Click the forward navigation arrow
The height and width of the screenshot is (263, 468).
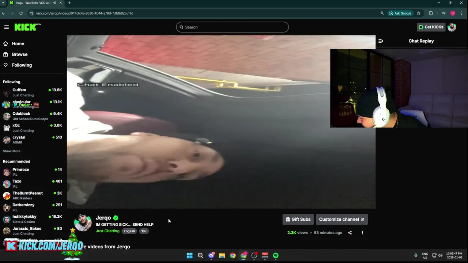[12, 13]
